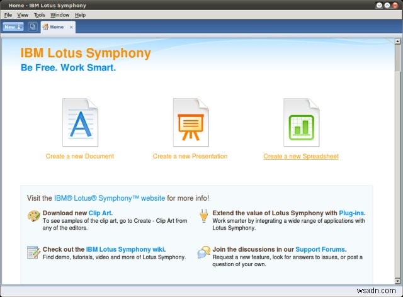Open the File menu
The width and height of the screenshot is (403, 297).
pyautogui.click(x=8, y=15)
